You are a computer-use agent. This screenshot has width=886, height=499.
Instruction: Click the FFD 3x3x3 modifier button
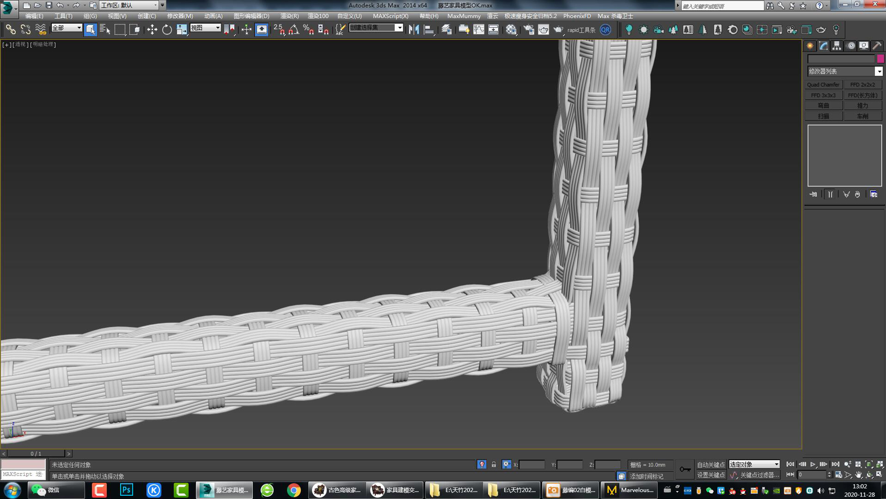click(823, 95)
